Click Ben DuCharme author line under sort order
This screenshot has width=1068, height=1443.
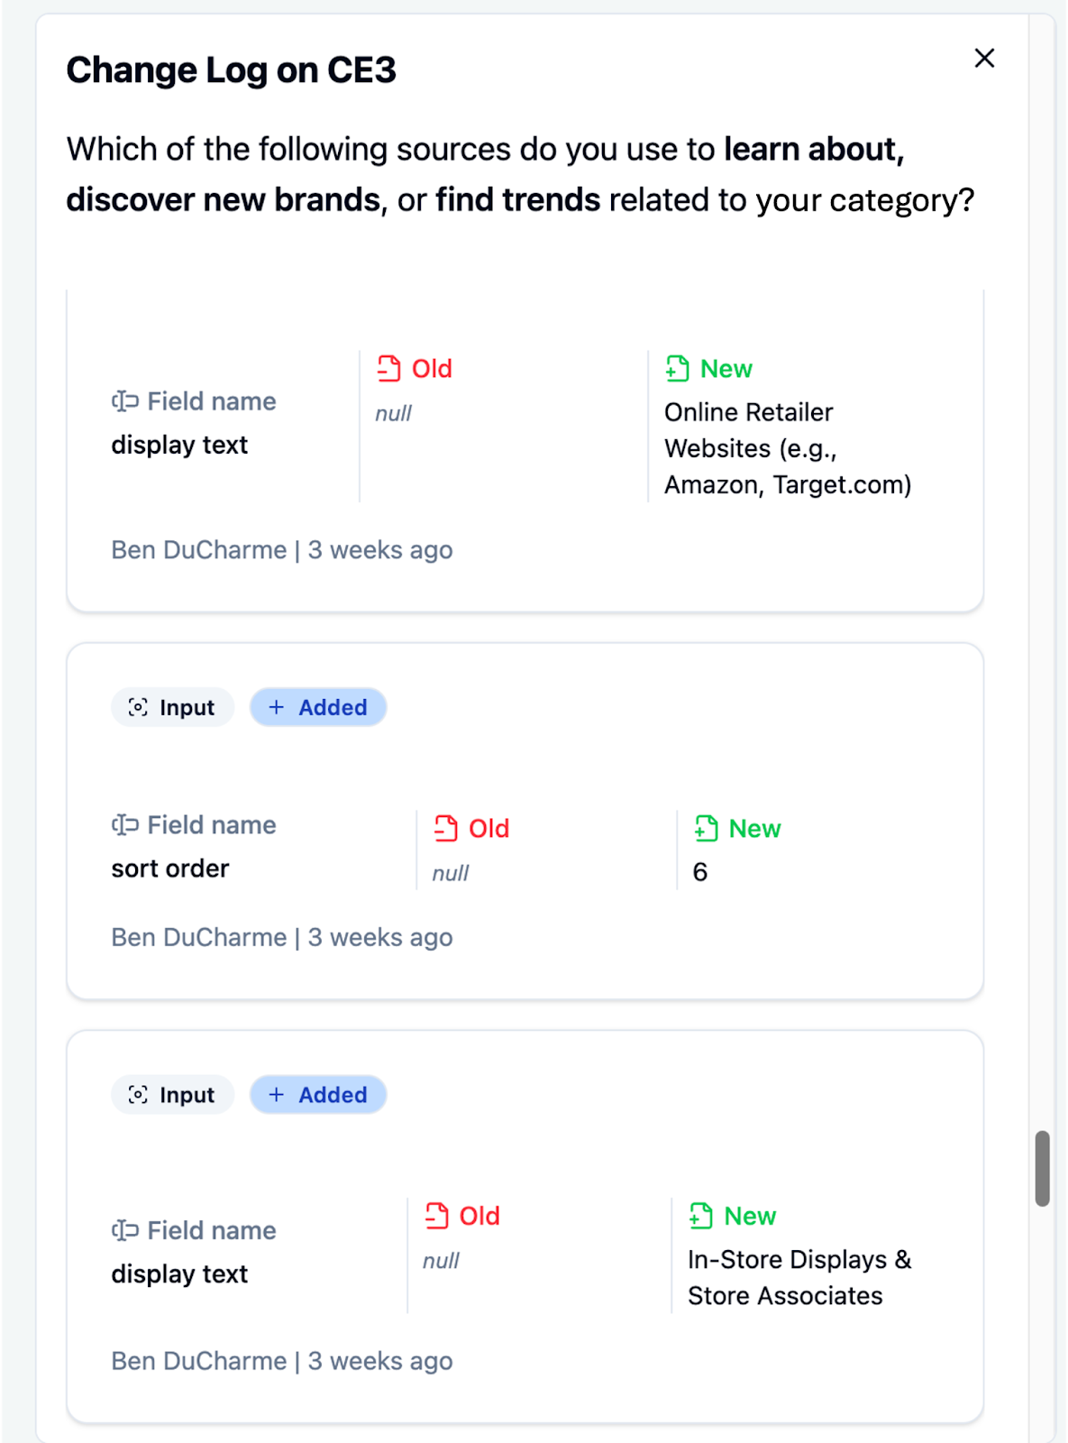coord(281,937)
